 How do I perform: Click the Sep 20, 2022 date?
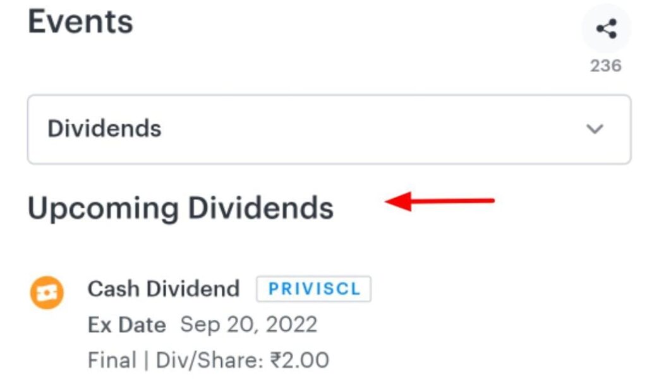[x=249, y=324]
